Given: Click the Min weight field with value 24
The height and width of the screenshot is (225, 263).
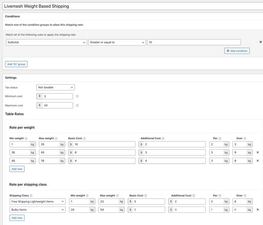Looking at the screenshot, I should (82, 209).
